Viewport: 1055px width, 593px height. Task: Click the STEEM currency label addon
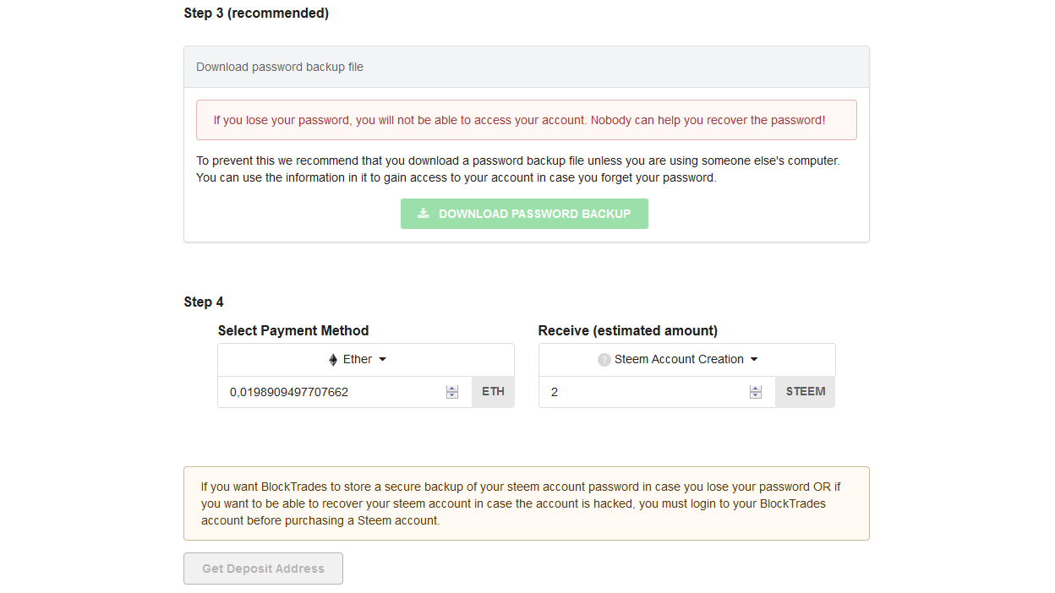coord(806,392)
